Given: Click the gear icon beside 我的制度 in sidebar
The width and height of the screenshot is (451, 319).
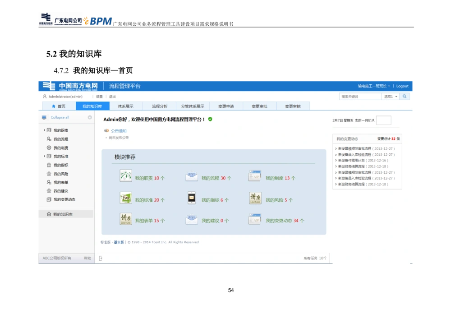Looking at the screenshot, I should point(48,147).
